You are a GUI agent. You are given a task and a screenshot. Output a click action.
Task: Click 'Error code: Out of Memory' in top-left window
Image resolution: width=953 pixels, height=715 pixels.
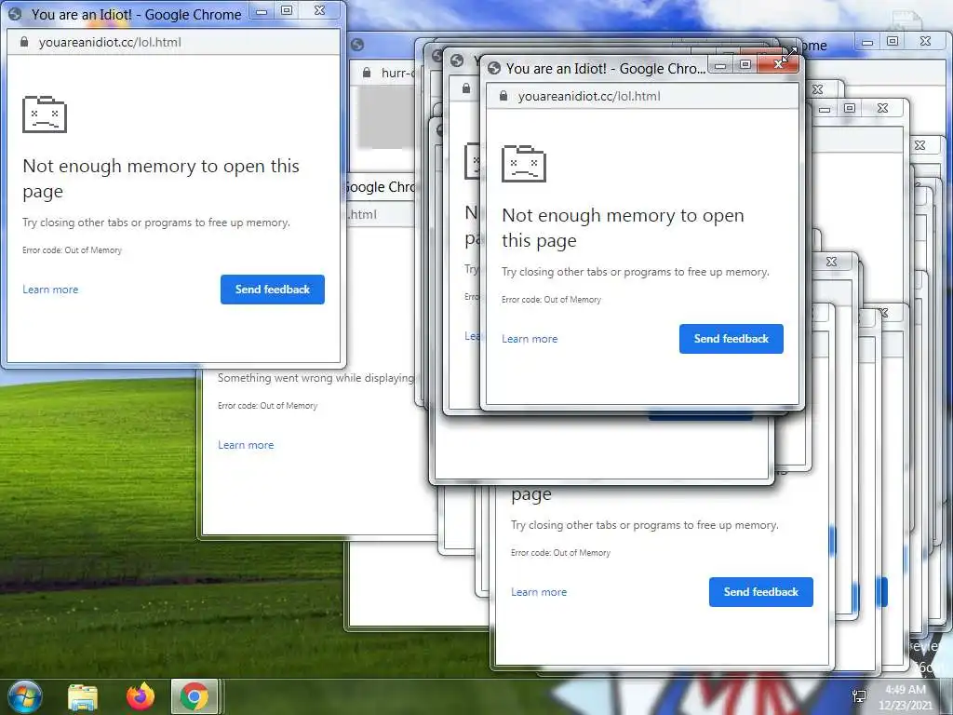coord(73,250)
